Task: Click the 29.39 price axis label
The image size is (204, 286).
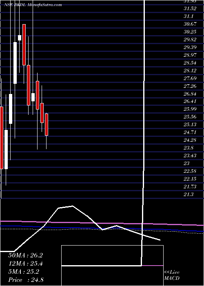Action: (190, 47)
